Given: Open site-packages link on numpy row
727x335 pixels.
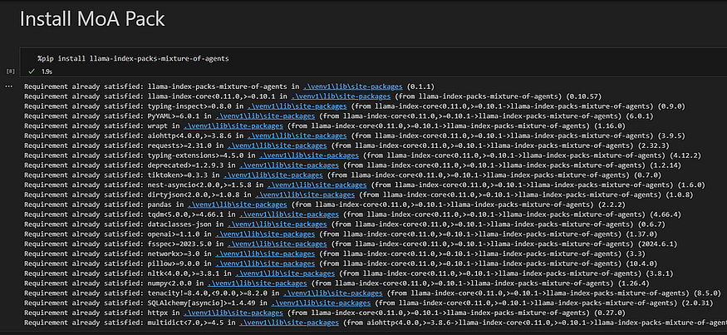Looking at the screenshot, I should 258,283.
